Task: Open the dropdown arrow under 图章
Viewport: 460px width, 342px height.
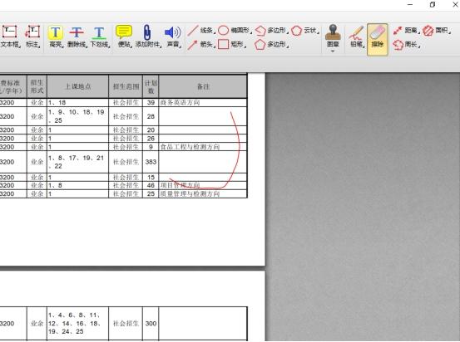Action: (x=333, y=51)
